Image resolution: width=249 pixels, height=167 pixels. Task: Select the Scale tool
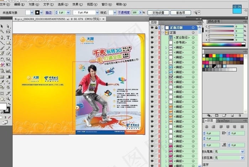pos(8,59)
